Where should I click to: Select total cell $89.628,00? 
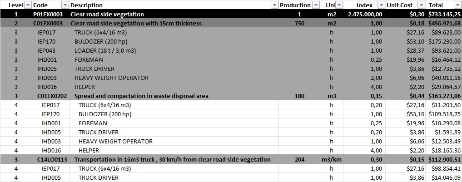click(446, 32)
